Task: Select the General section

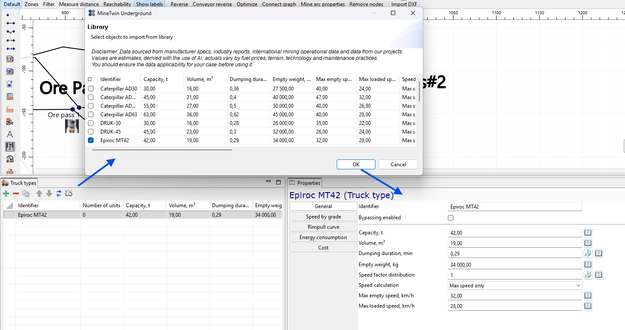Action: (323, 206)
